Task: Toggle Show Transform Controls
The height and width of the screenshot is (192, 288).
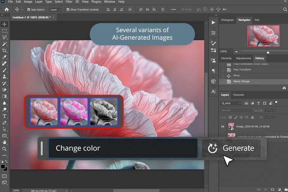Action: [67, 9]
